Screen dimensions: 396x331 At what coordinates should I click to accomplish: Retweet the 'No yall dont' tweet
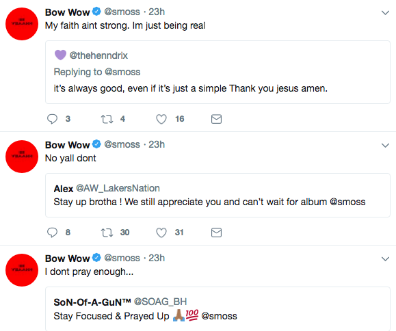coord(107,233)
